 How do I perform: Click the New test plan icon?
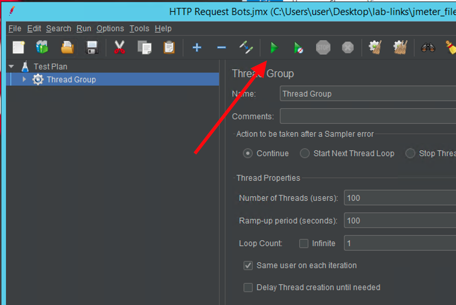18,48
